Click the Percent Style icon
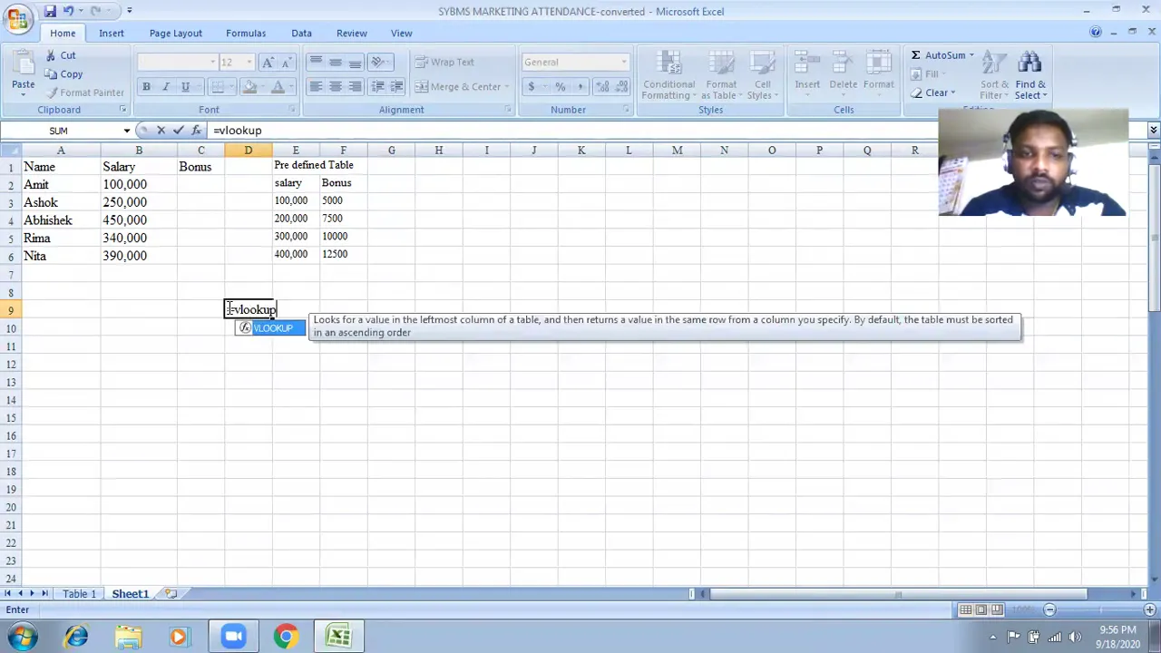The width and height of the screenshot is (1161, 653). tap(560, 86)
